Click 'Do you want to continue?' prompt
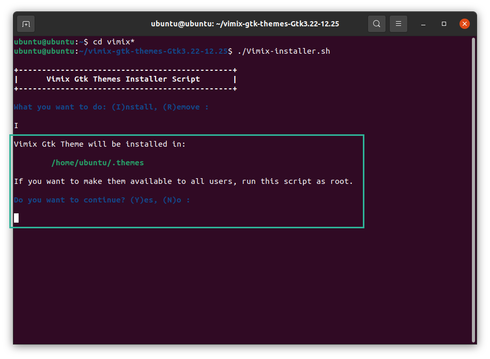Viewport: 490px width, 359px height. 102,200
